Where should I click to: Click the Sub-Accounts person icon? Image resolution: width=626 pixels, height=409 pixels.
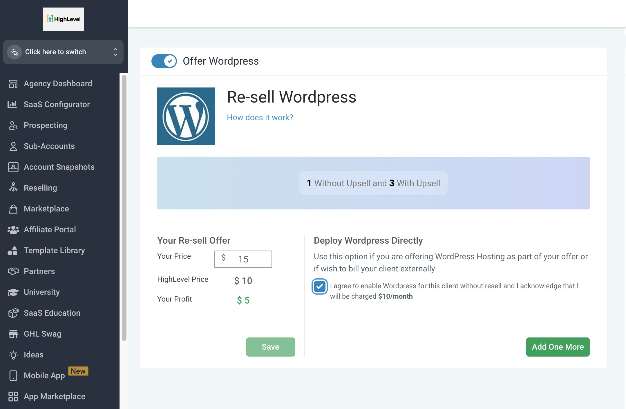tap(13, 146)
